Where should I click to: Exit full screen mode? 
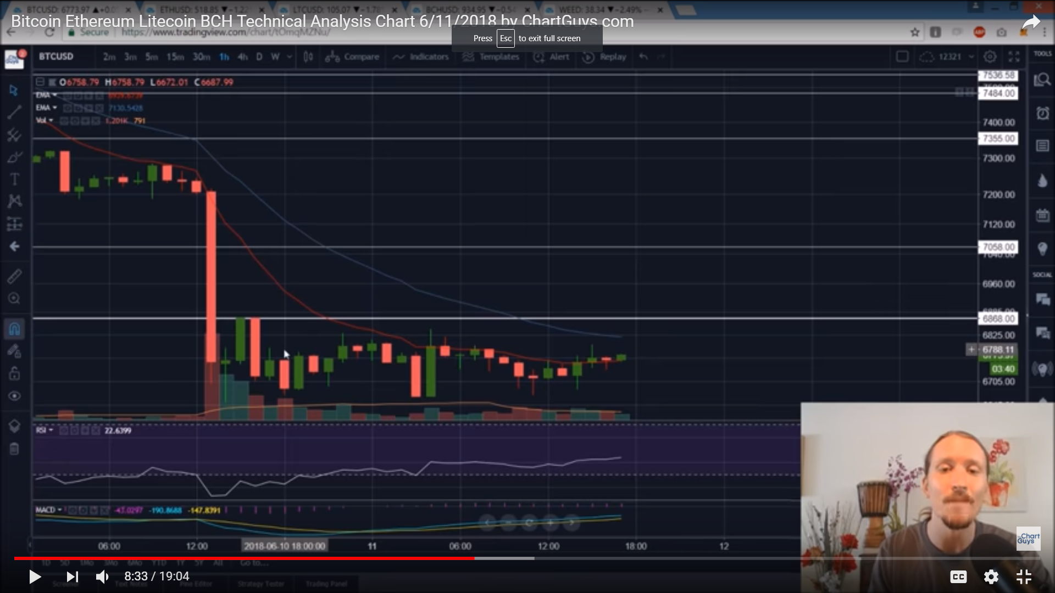1024,577
